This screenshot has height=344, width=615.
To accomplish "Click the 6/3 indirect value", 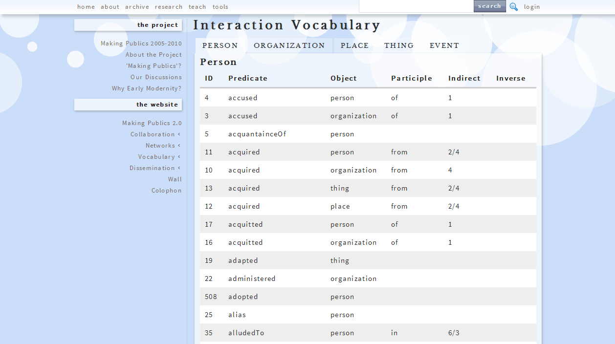I will click(x=454, y=333).
